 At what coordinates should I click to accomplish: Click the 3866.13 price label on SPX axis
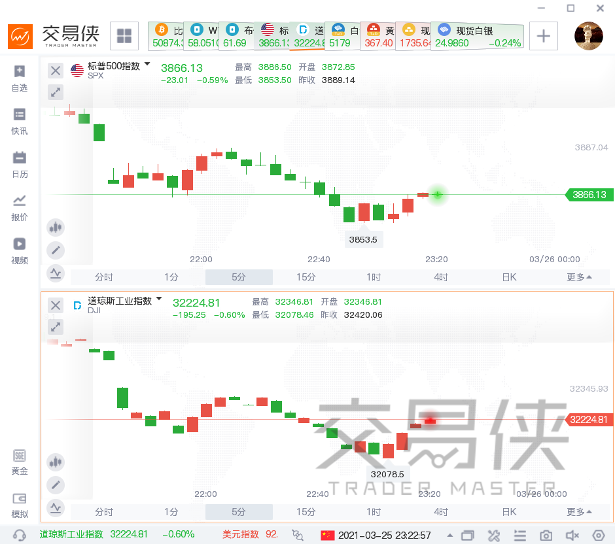589,195
